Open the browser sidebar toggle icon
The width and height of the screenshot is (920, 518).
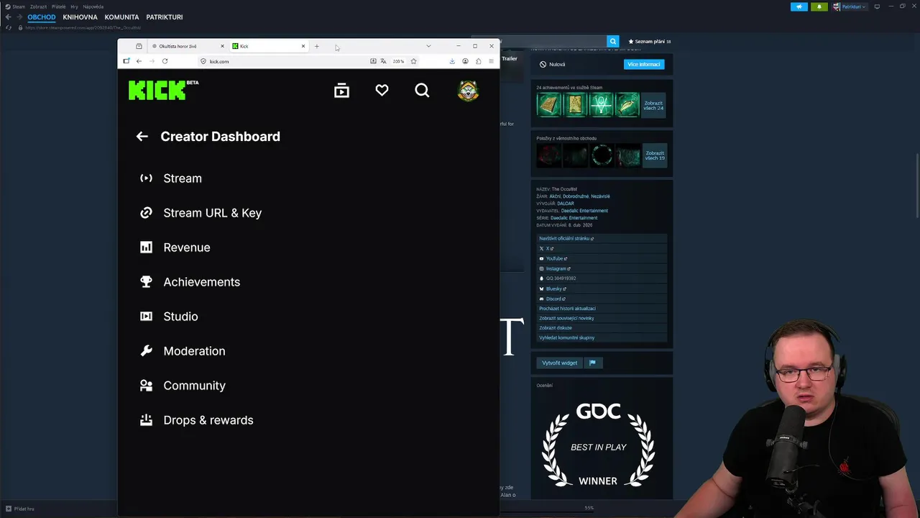(126, 61)
